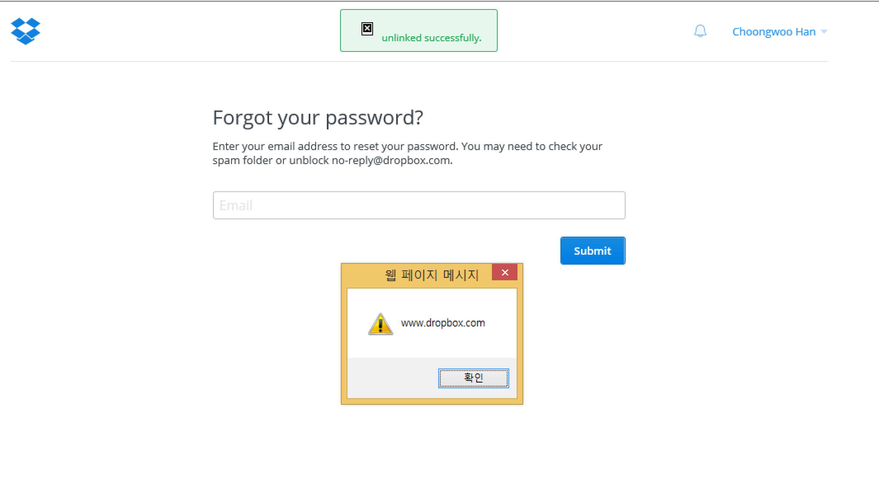Image resolution: width=879 pixels, height=493 pixels.
Task: Confirm the dialog with the 확인 button
Action: point(473,378)
